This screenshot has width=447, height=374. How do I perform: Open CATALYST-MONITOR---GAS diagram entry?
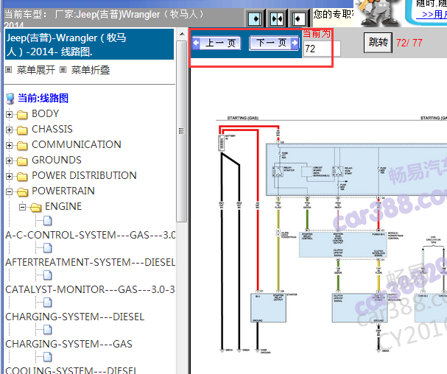[90, 289]
